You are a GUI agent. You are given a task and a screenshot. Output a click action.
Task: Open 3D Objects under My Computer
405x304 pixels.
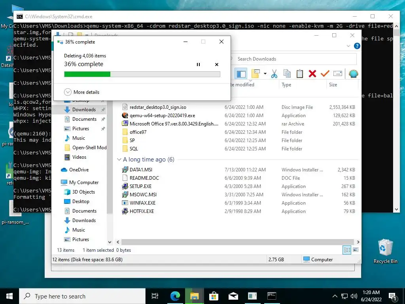[83, 192]
